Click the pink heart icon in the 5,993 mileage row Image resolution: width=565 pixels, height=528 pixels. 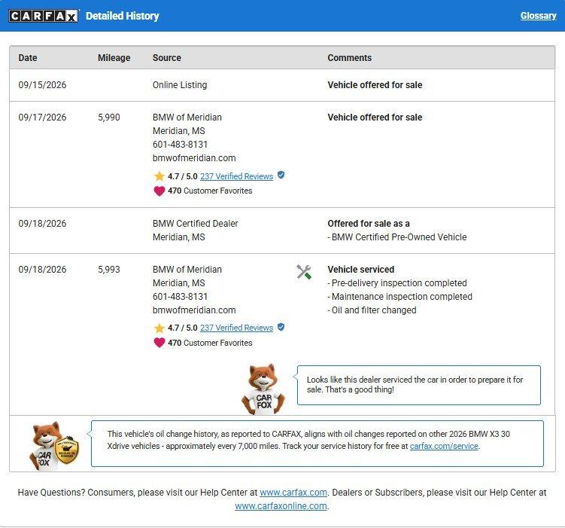pyautogui.click(x=159, y=343)
